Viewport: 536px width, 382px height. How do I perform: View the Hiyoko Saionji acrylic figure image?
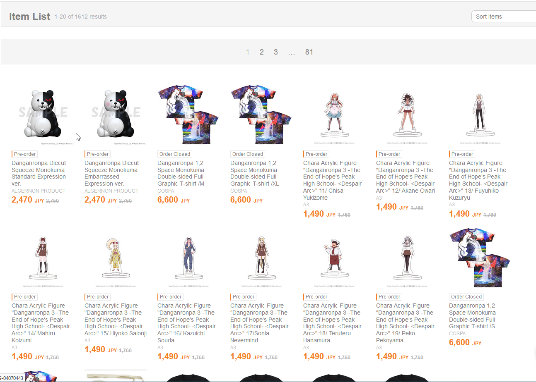[x=116, y=257]
